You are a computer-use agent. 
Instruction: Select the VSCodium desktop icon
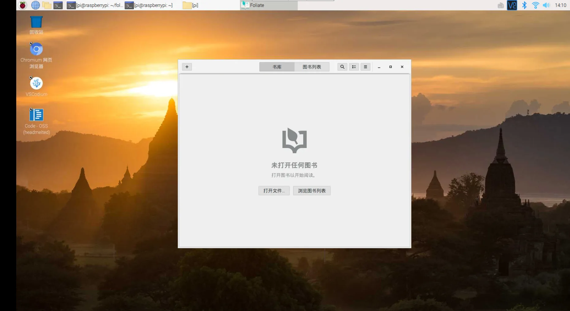pos(36,87)
